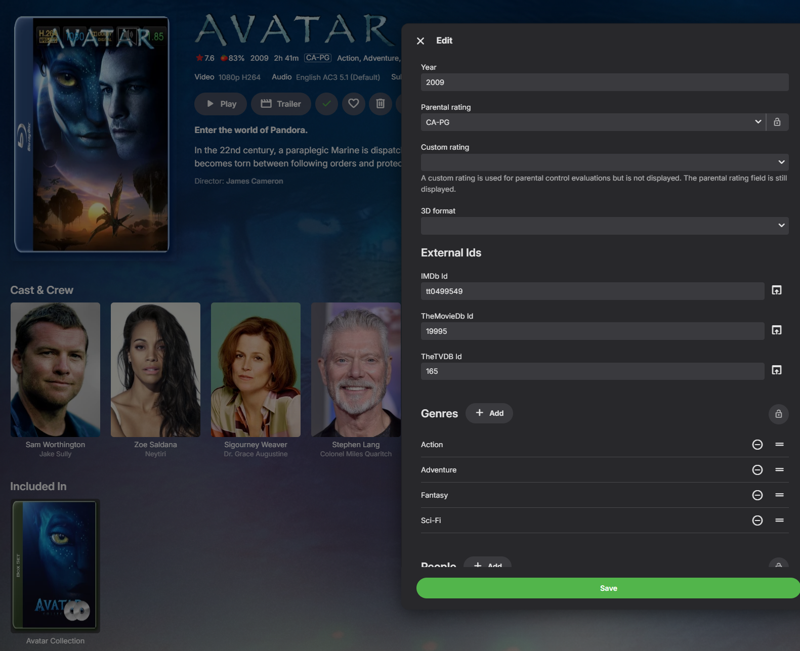Image resolution: width=800 pixels, height=651 pixels.
Task: Click the Action genre link in movie info
Action: (x=348, y=58)
